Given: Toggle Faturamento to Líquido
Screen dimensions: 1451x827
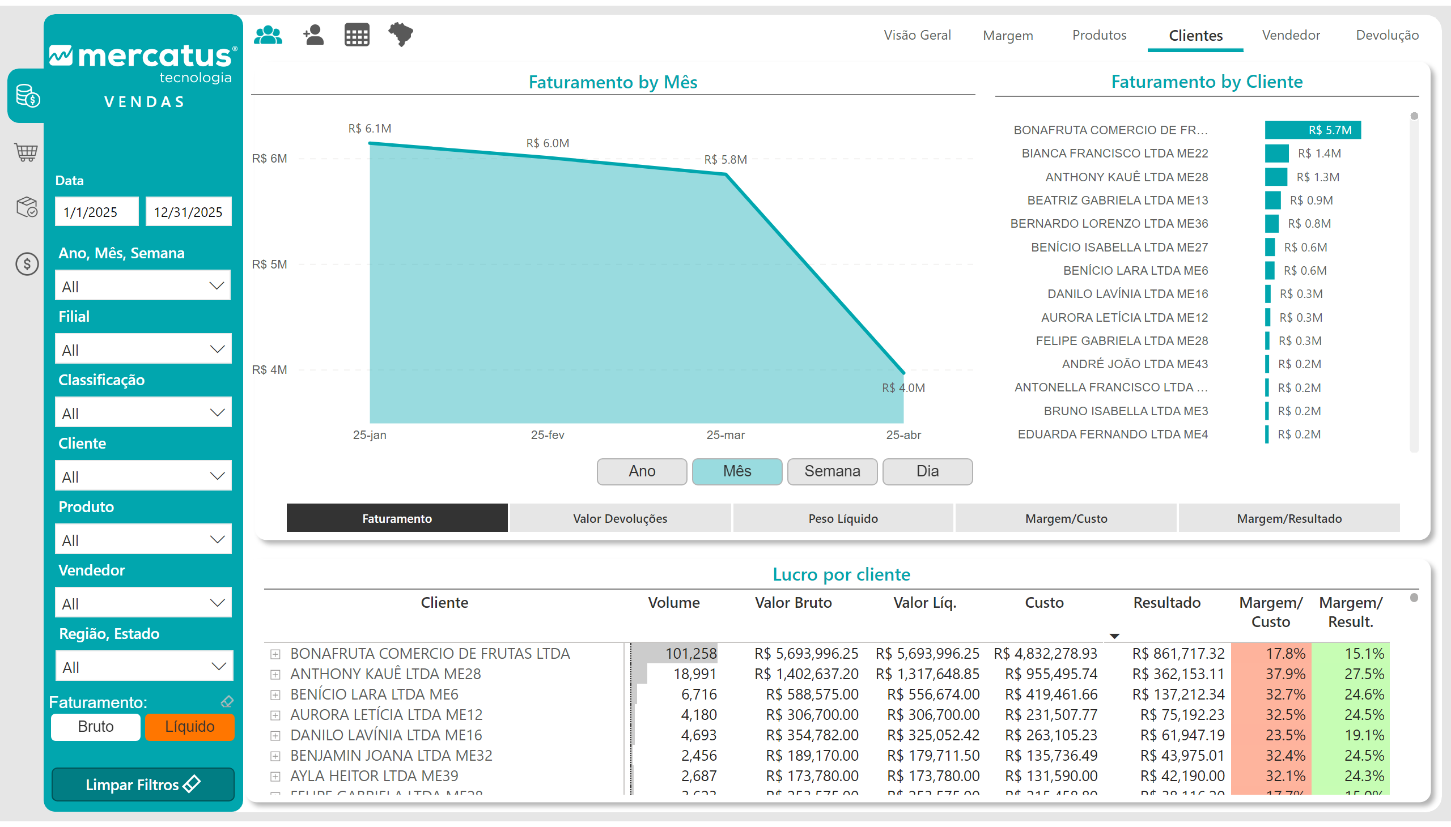Looking at the screenshot, I should [x=189, y=727].
